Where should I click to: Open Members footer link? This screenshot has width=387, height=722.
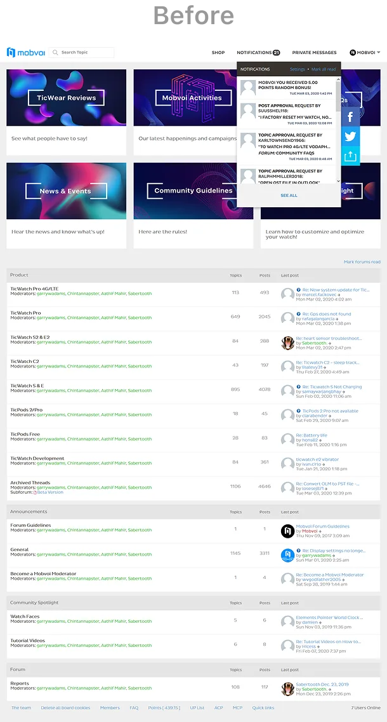[110, 708]
